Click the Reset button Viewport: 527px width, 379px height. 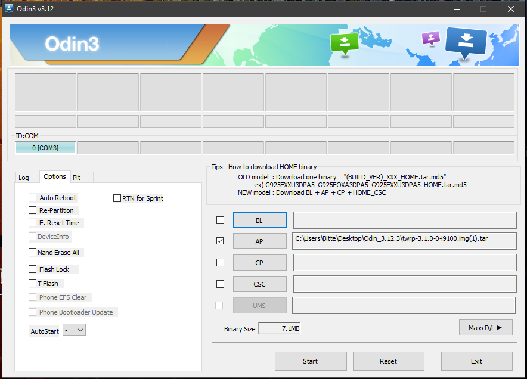[x=389, y=361]
